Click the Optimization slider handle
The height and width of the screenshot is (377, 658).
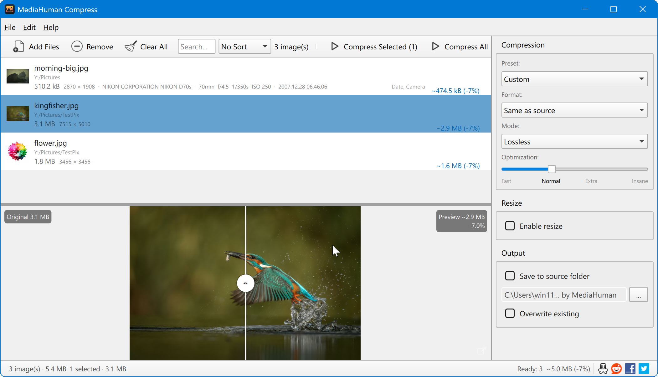tap(552, 169)
